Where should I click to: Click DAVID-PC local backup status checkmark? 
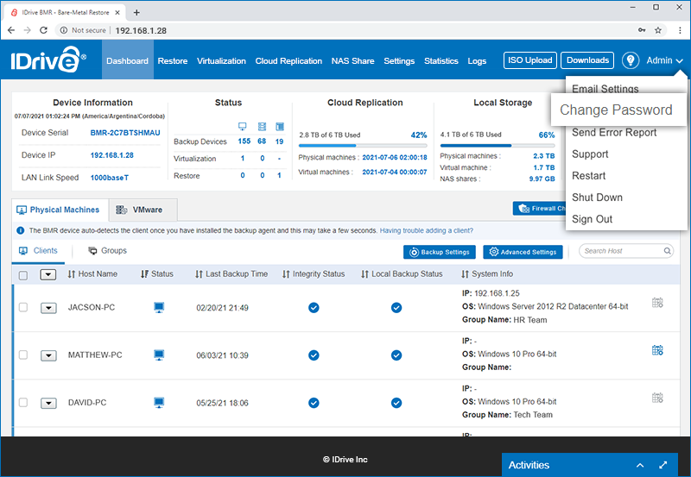(396, 403)
